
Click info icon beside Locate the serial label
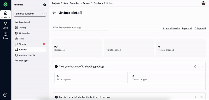click(x=56, y=97)
